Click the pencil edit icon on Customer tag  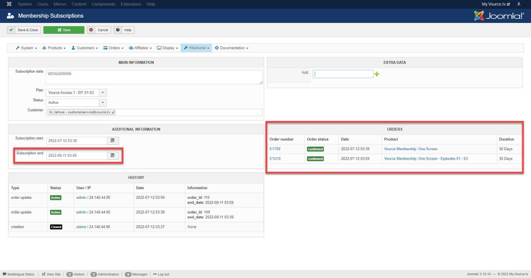113,112
